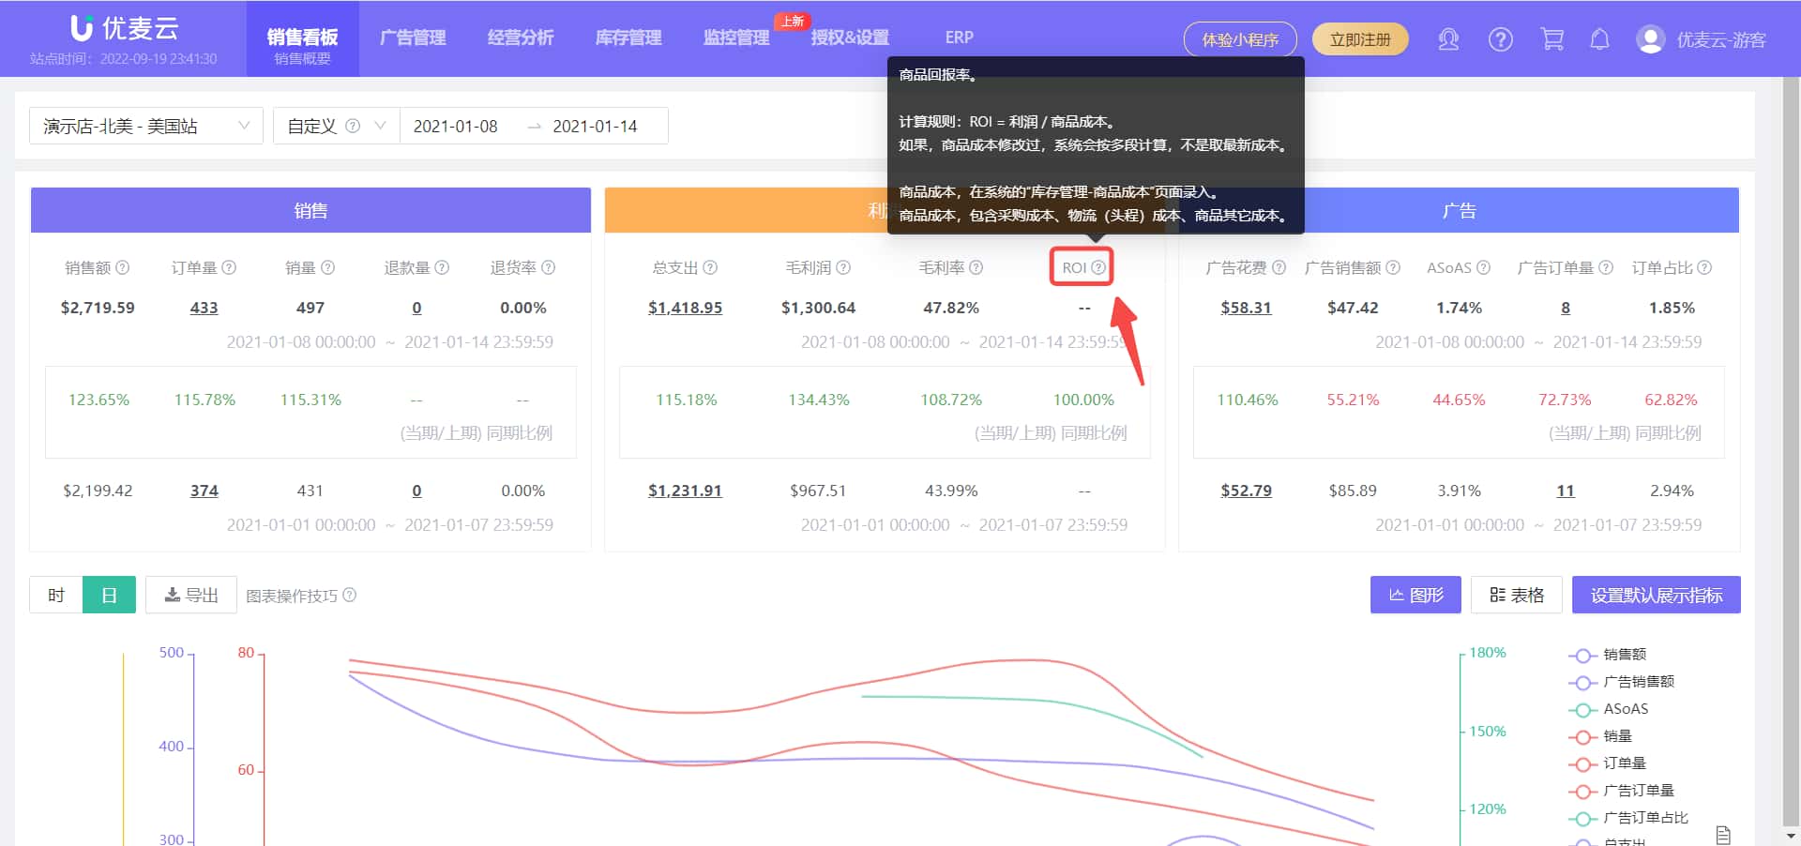Screen dimensions: 1801x846
Task: Open total expenses link $1,418.95
Action: coord(685,308)
